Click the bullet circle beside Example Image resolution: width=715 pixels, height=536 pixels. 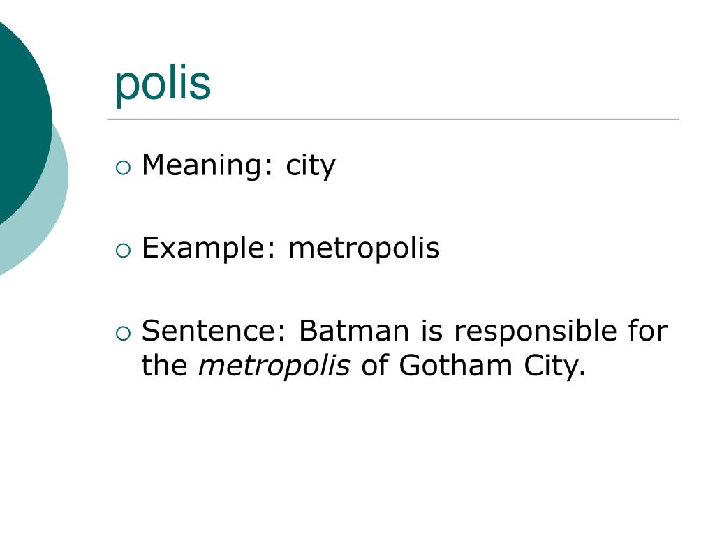(123, 251)
